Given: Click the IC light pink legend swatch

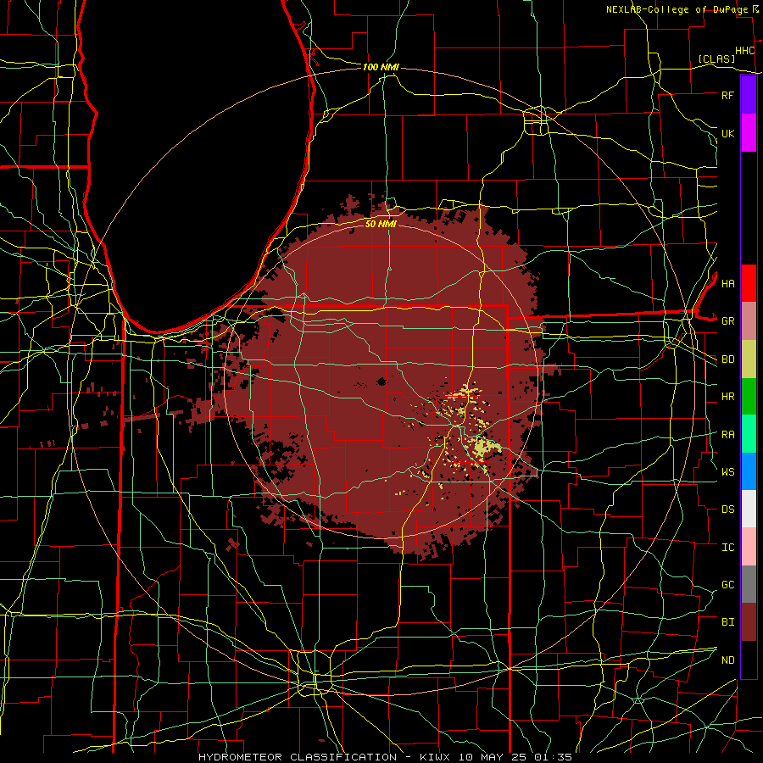Looking at the screenshot, I should coord(749,547).
